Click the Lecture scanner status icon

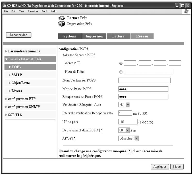[x=62, y=18]
